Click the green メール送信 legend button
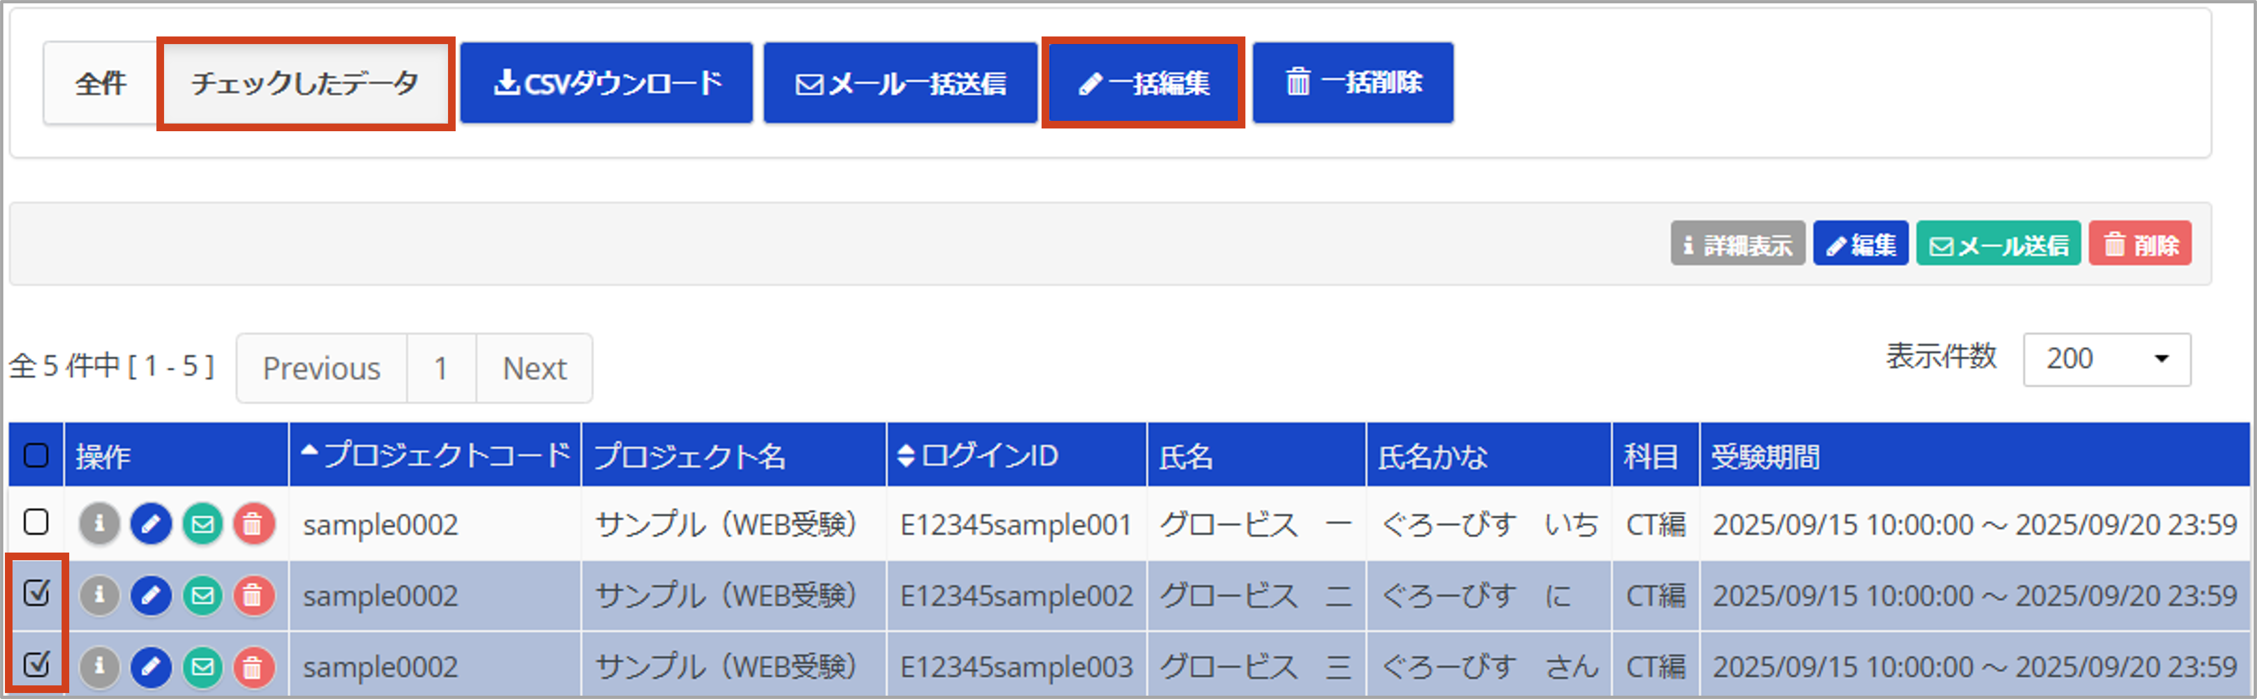The image size is (2257, 699). click(x=1998, y=244)
